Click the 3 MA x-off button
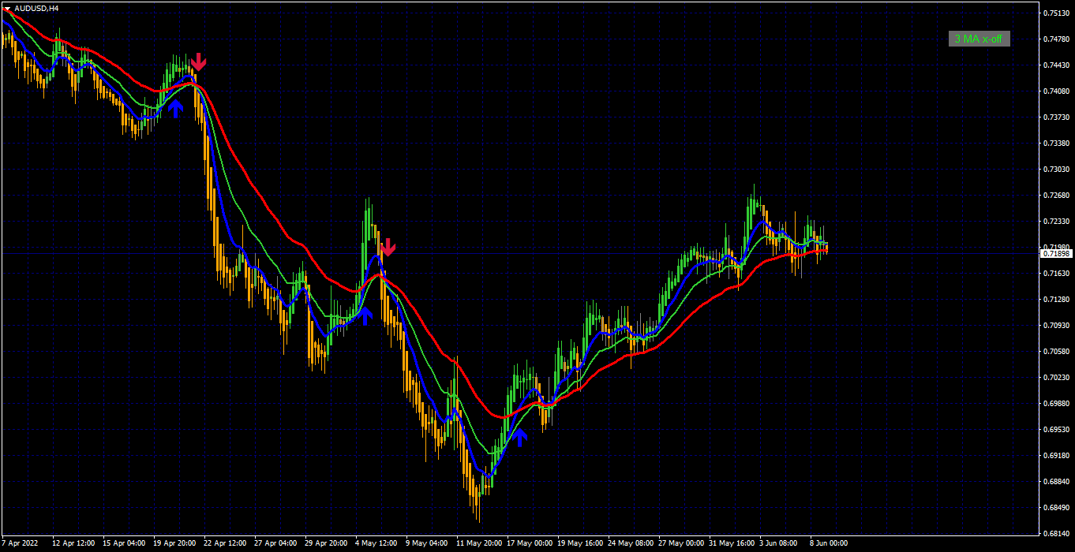1075x552 pixels. pos(979,39)
